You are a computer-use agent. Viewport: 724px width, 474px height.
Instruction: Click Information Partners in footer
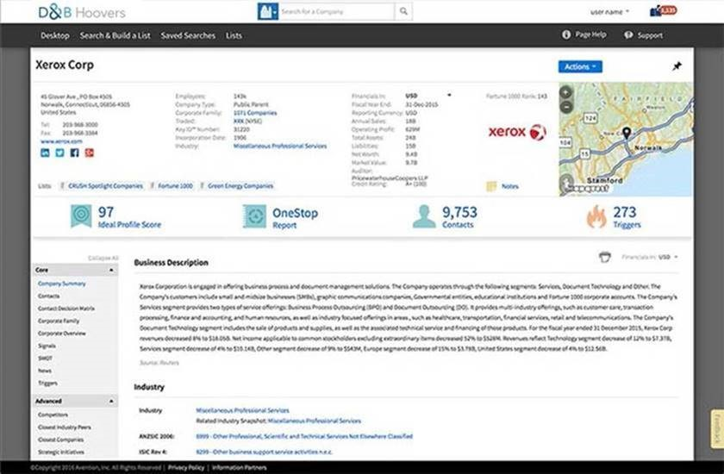point(240,468)
